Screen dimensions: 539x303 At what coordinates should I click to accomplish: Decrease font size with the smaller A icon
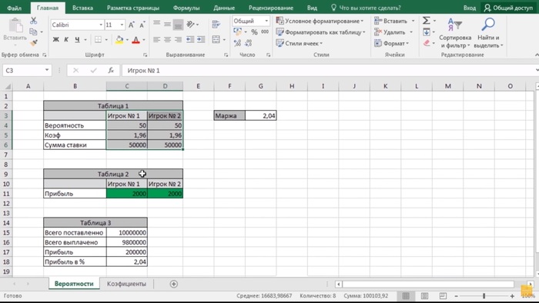(x=142, y=25)
